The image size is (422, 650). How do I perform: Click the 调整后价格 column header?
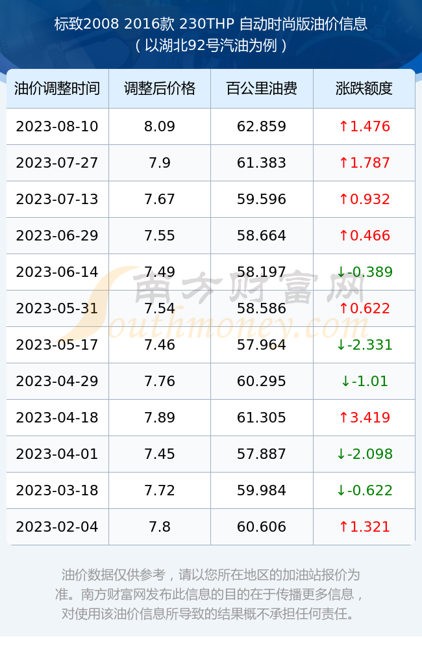click(x=160, y=88)
